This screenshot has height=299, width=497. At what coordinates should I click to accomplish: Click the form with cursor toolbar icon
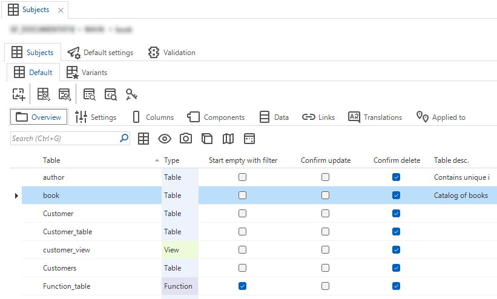(x=65, y=94)
